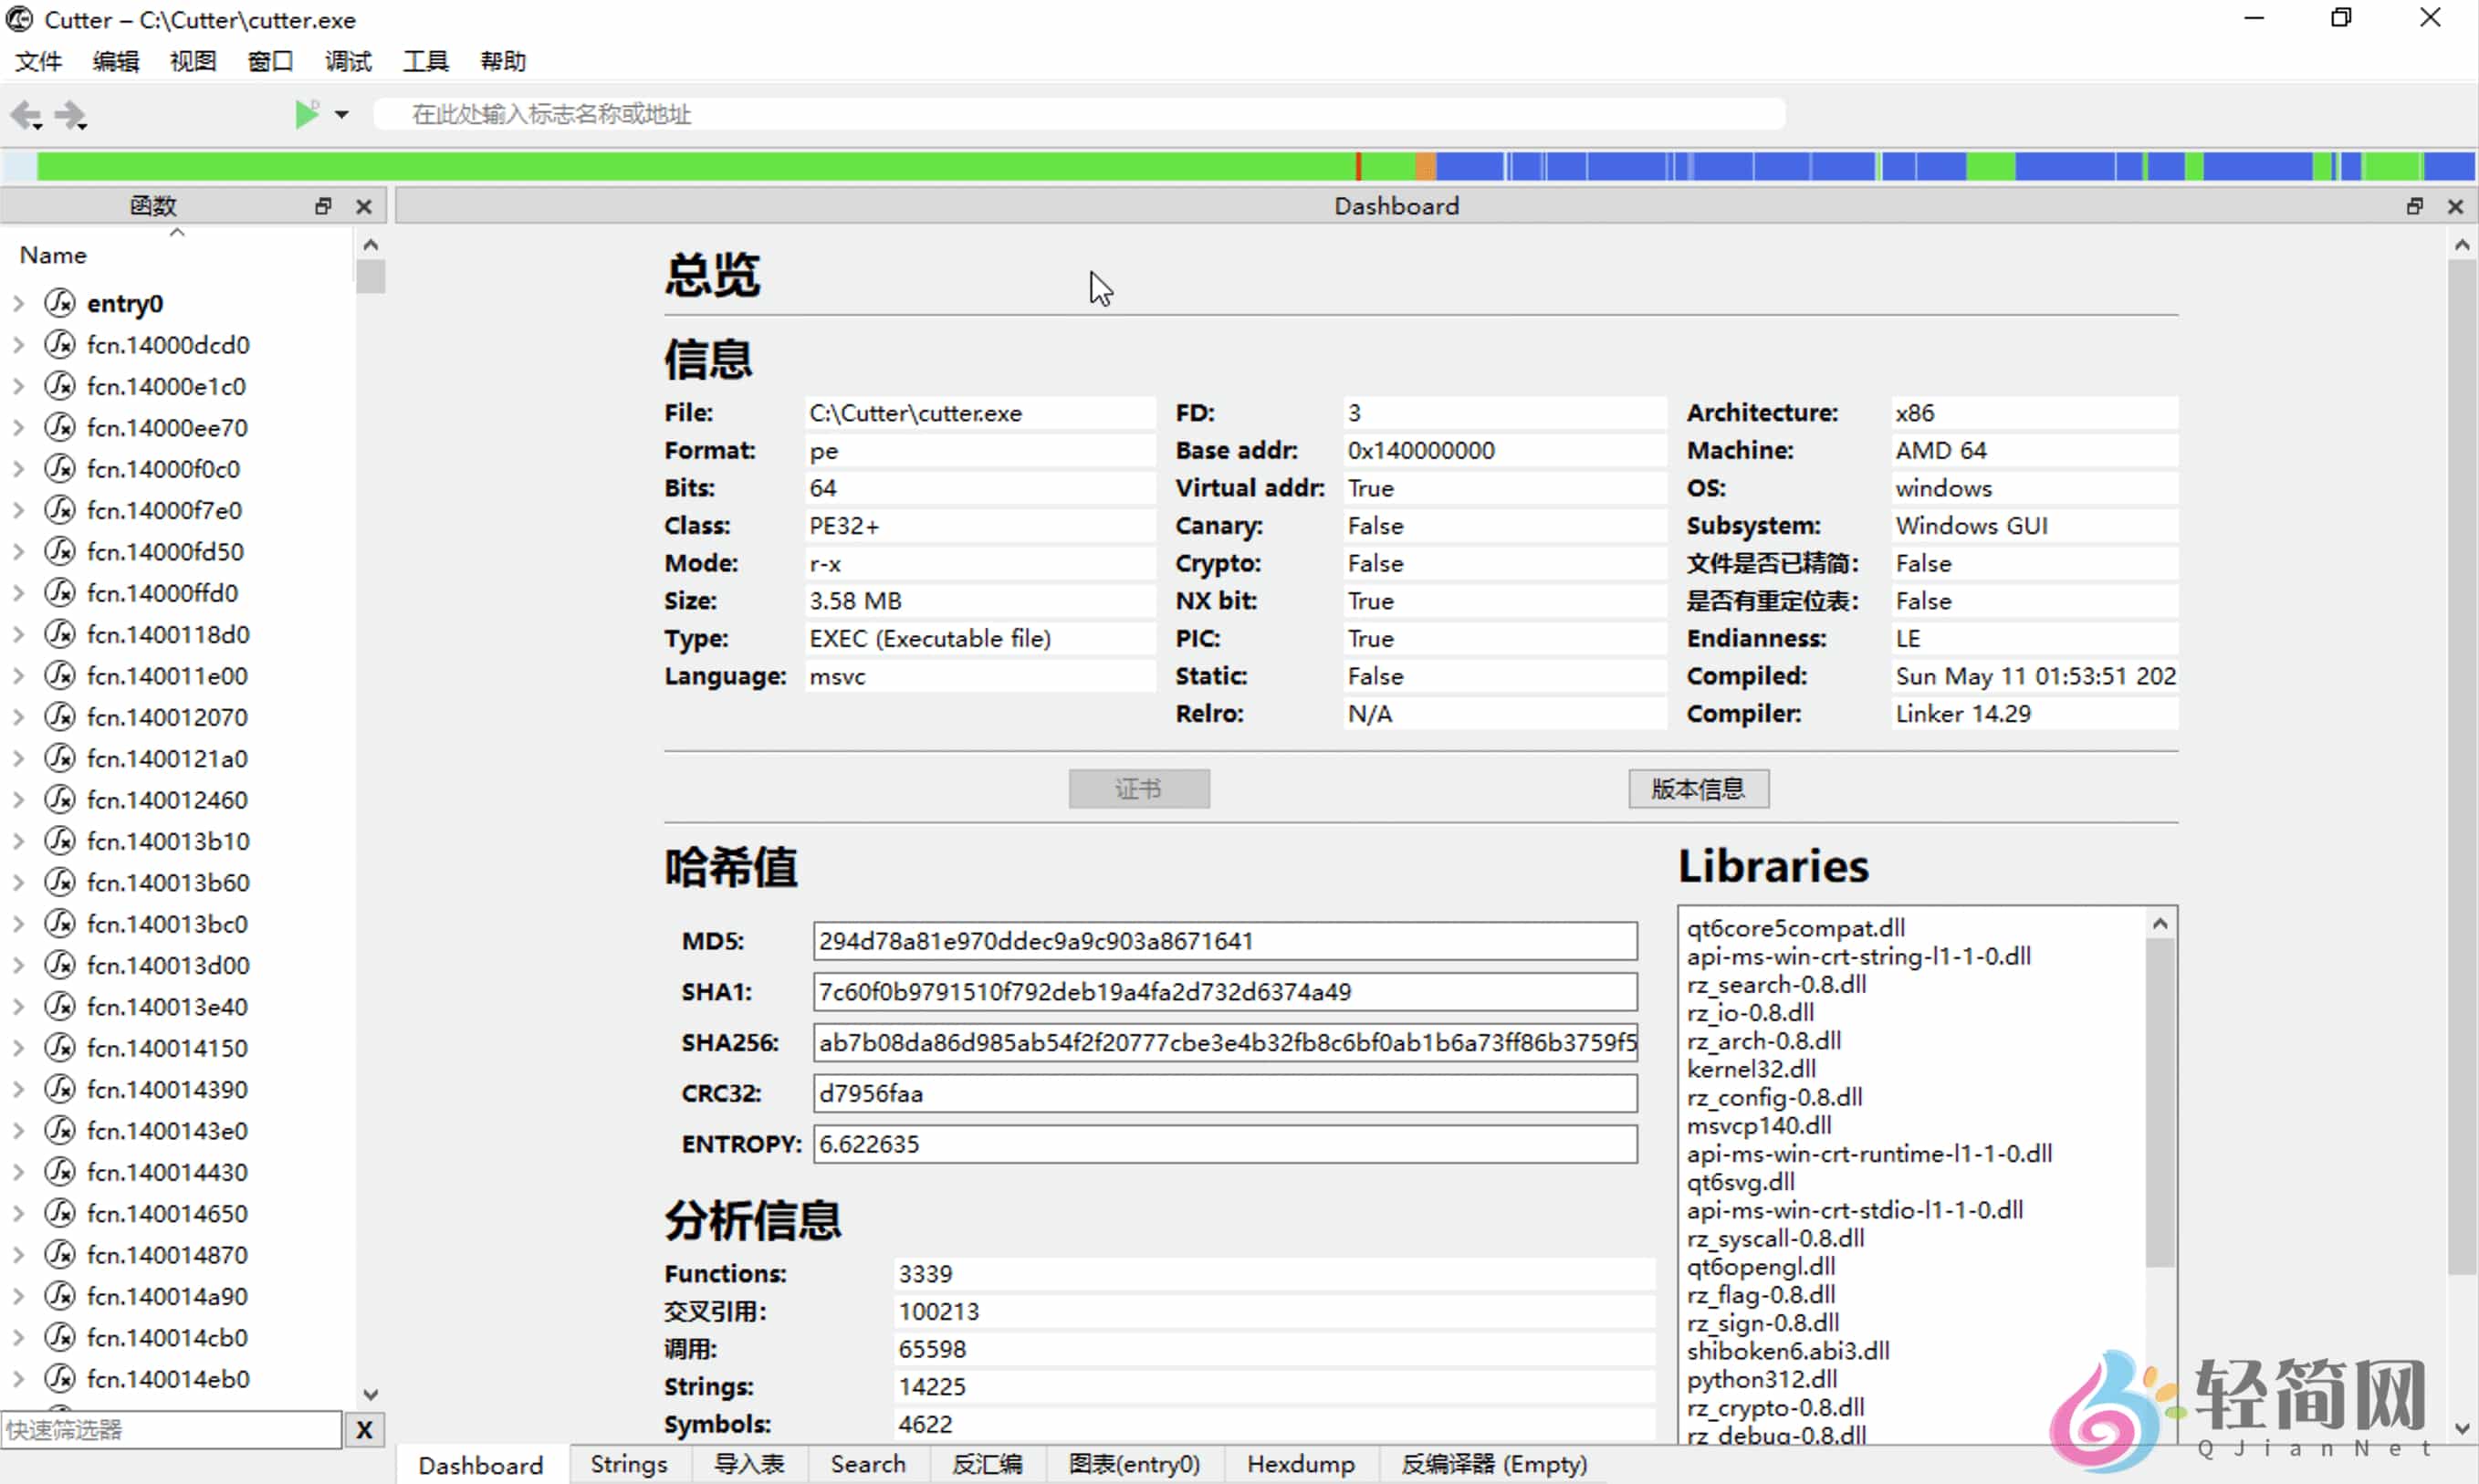Open the 导入表 tab
Image resolution: width=2479 pixels, height=1484 pixels.
(x=749, y=1463)
